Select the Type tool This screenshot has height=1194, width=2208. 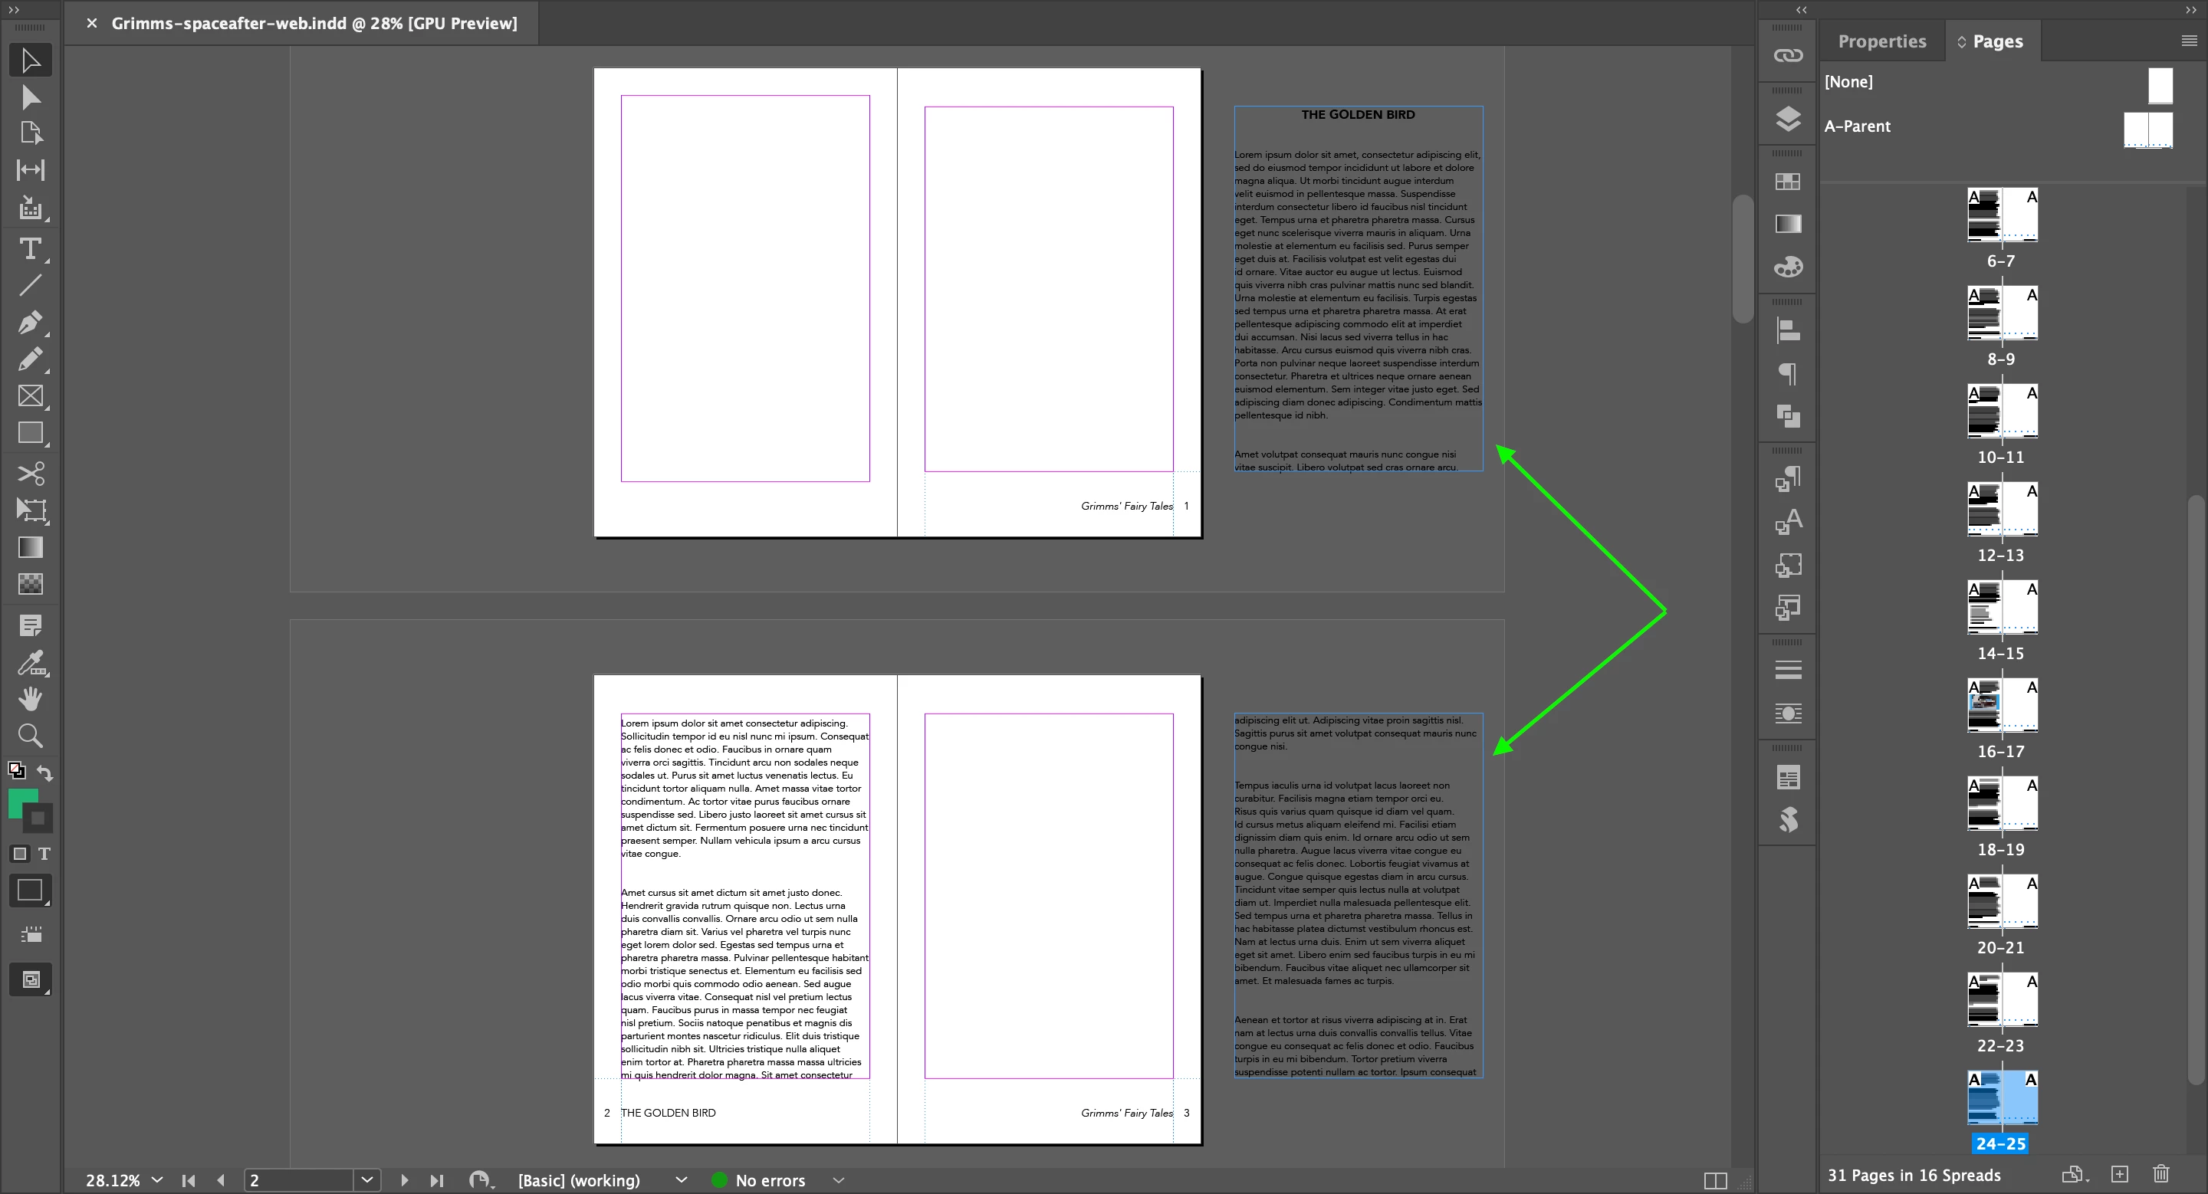[30, 248]
